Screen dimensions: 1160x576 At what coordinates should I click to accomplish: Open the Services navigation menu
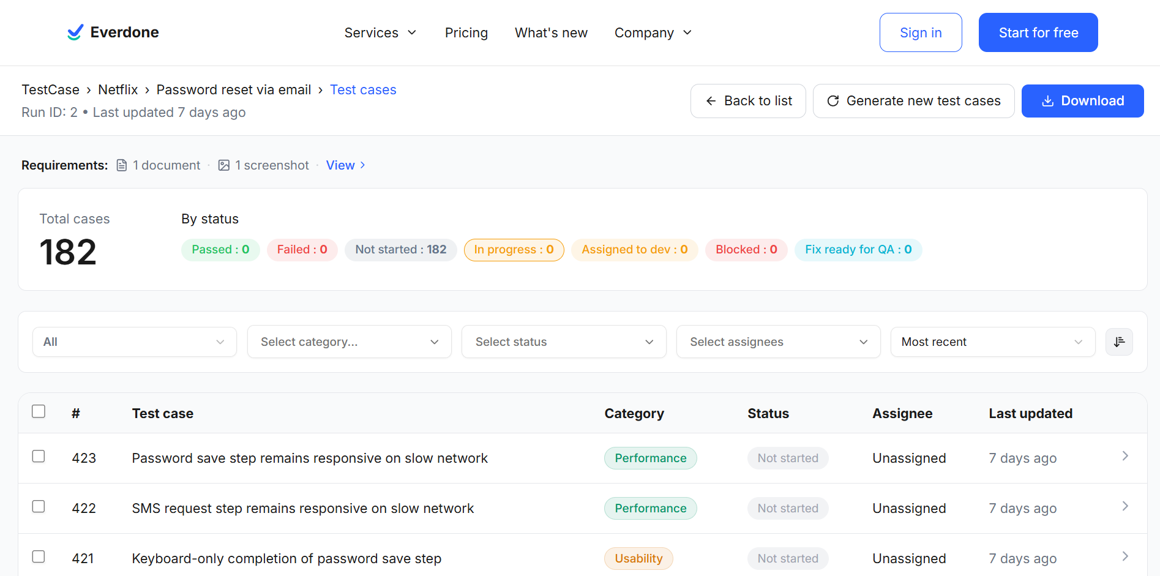(x=380, y=32)
